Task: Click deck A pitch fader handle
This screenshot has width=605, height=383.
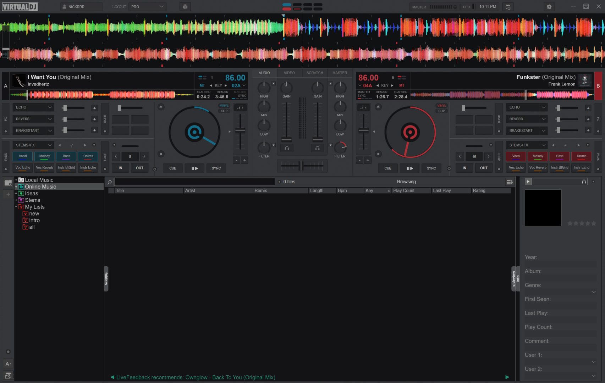Action: [240, 131]
